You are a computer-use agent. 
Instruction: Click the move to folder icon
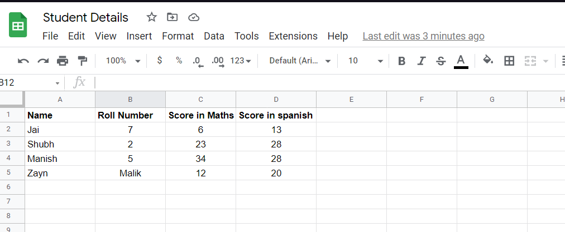[173, 17]
